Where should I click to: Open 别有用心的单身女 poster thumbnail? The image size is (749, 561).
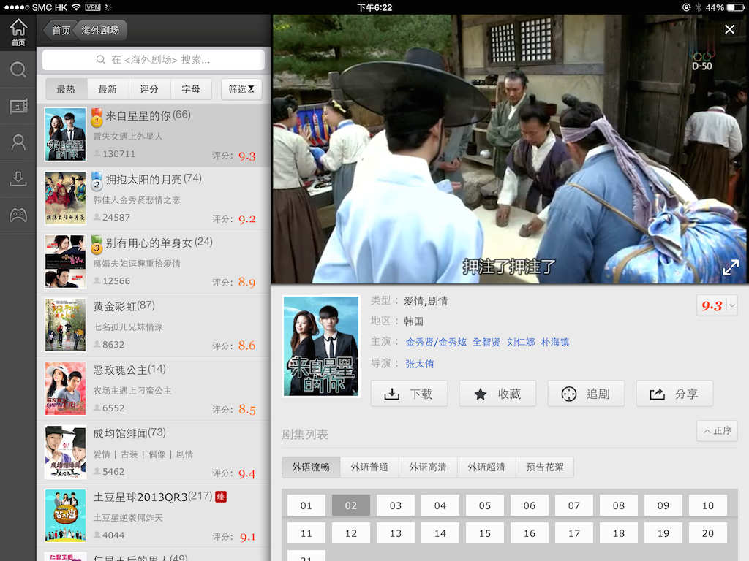pos(65,262)
